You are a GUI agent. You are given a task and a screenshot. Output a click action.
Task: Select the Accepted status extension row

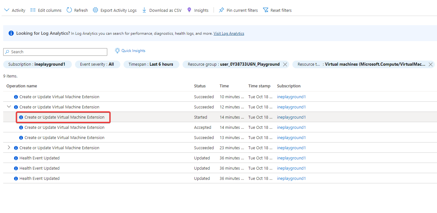[x=64, y=128]
